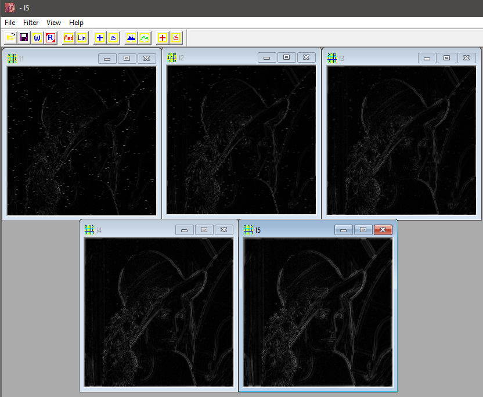This screenshot has width=483, height=397.
Task: Close the I4 child window
Action: (x=224, y=230)
